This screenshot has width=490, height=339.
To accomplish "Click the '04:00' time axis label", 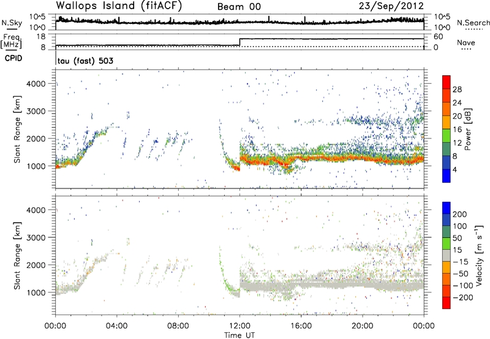I will (117, 326).
